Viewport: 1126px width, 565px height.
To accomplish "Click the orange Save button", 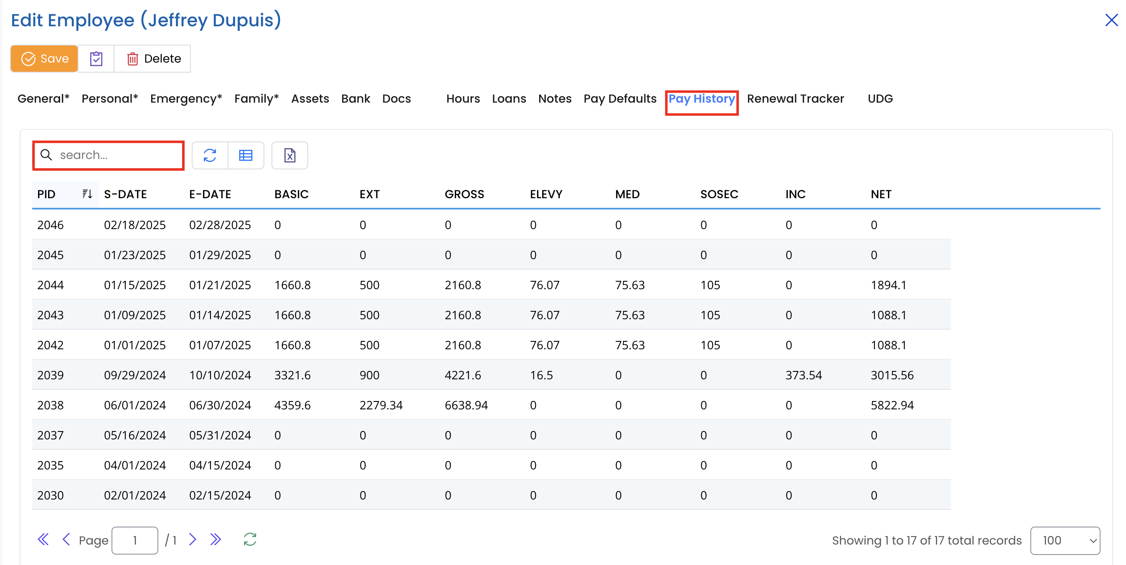I will pos(45,58).
